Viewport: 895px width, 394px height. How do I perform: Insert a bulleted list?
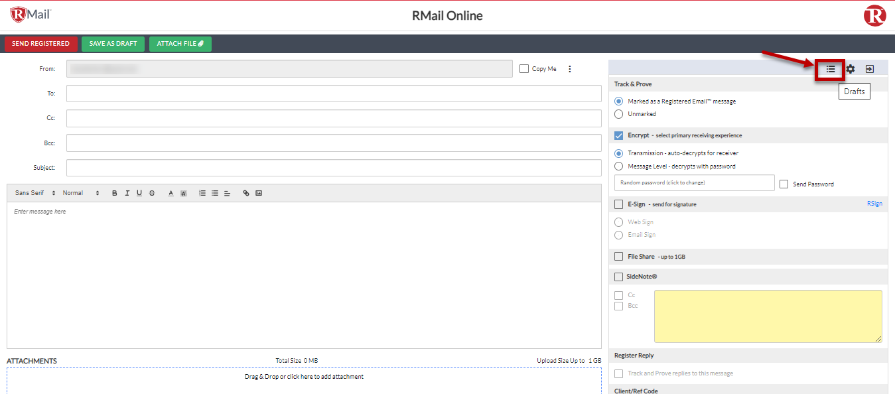pyautogui.click(x=214, y=193)
